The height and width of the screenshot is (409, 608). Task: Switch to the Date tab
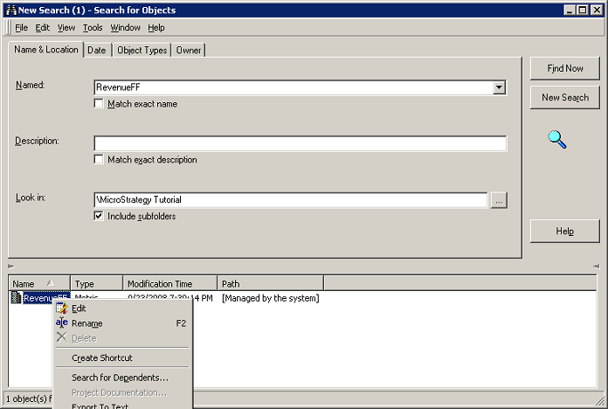(x=97, y=51)
